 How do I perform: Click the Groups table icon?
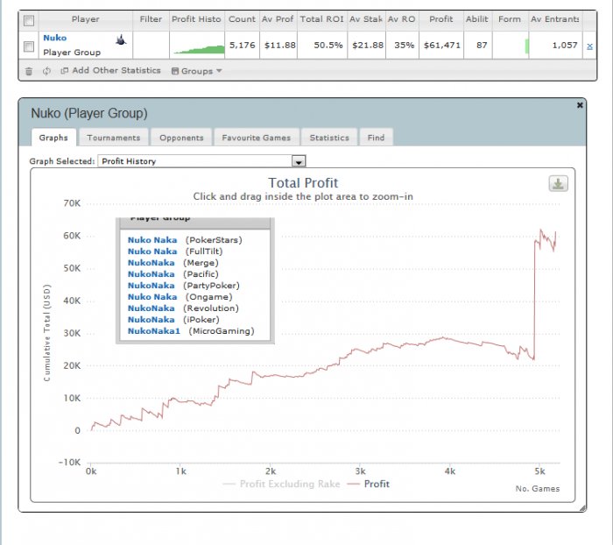click(x=175, y=71)
